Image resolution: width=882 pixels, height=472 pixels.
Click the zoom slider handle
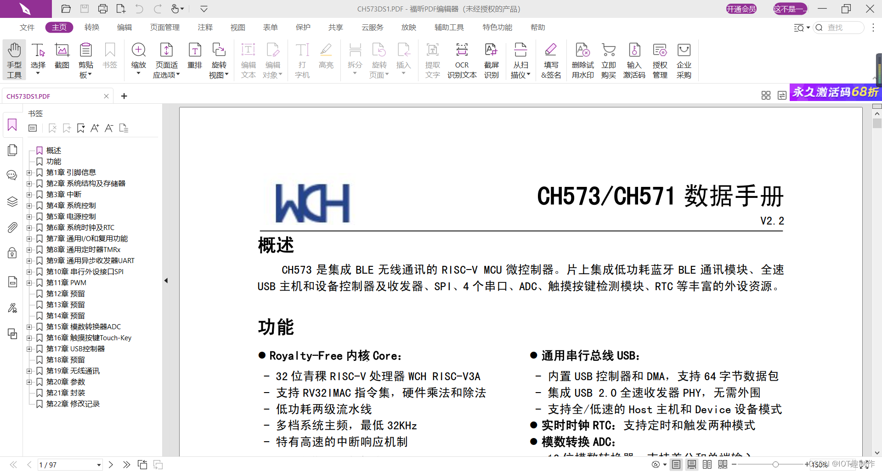point(775,465)
